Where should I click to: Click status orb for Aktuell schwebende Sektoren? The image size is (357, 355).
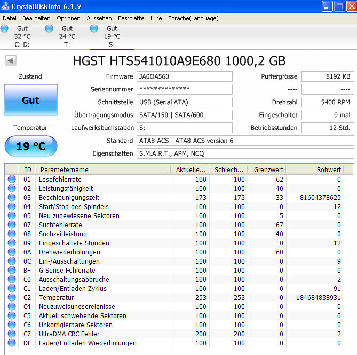[12, 315]
